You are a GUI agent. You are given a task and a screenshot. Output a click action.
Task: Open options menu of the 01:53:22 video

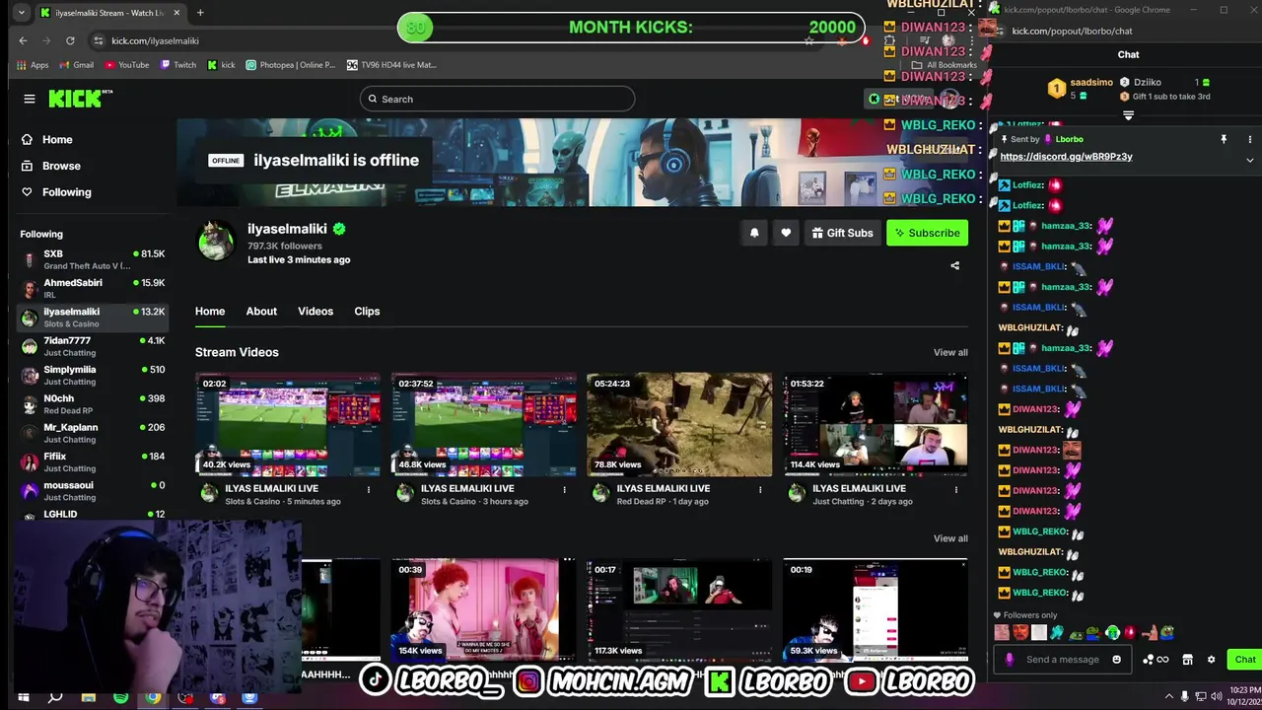pyautogui.click(x=955, y=489)
